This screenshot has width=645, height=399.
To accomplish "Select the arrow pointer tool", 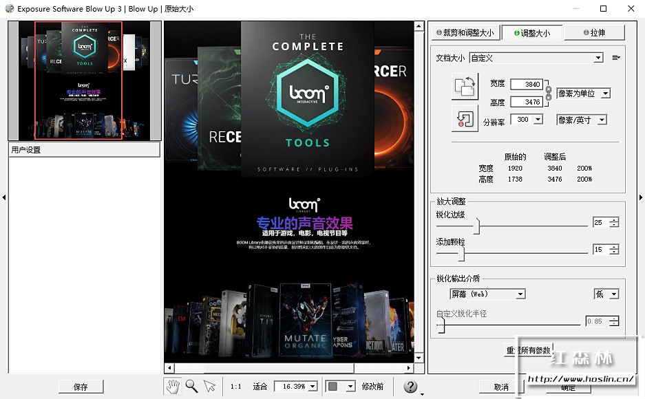I will tap(210, 387).
